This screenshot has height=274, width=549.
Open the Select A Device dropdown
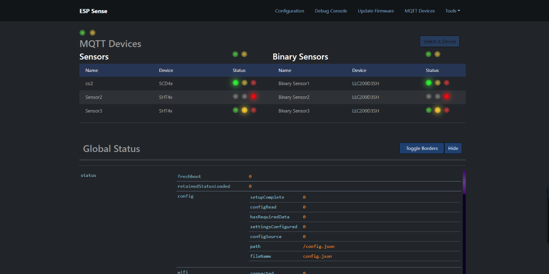440,41
